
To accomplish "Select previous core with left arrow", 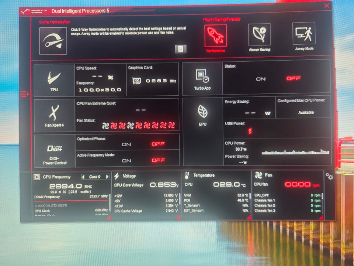I will (x=83, y=177).
